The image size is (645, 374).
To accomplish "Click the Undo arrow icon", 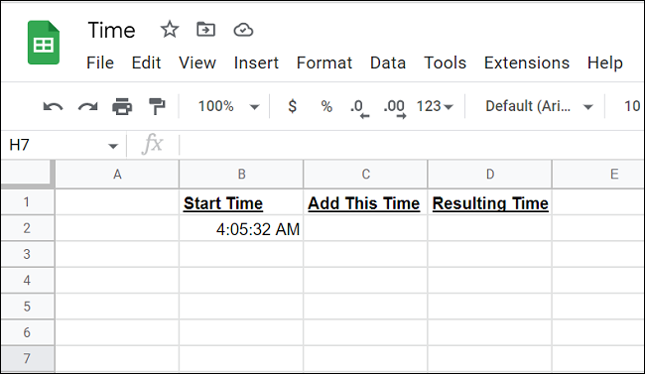I will 53,107.
